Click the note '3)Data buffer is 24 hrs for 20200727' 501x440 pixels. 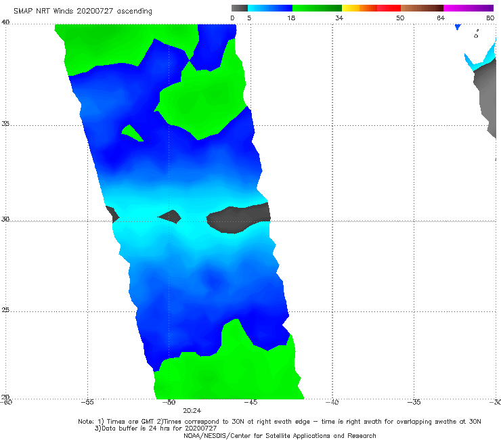tap(156, 428)
